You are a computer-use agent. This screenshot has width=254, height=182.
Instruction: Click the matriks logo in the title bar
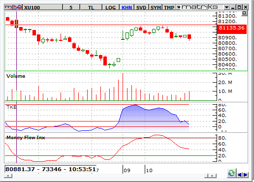click(200, 7)
